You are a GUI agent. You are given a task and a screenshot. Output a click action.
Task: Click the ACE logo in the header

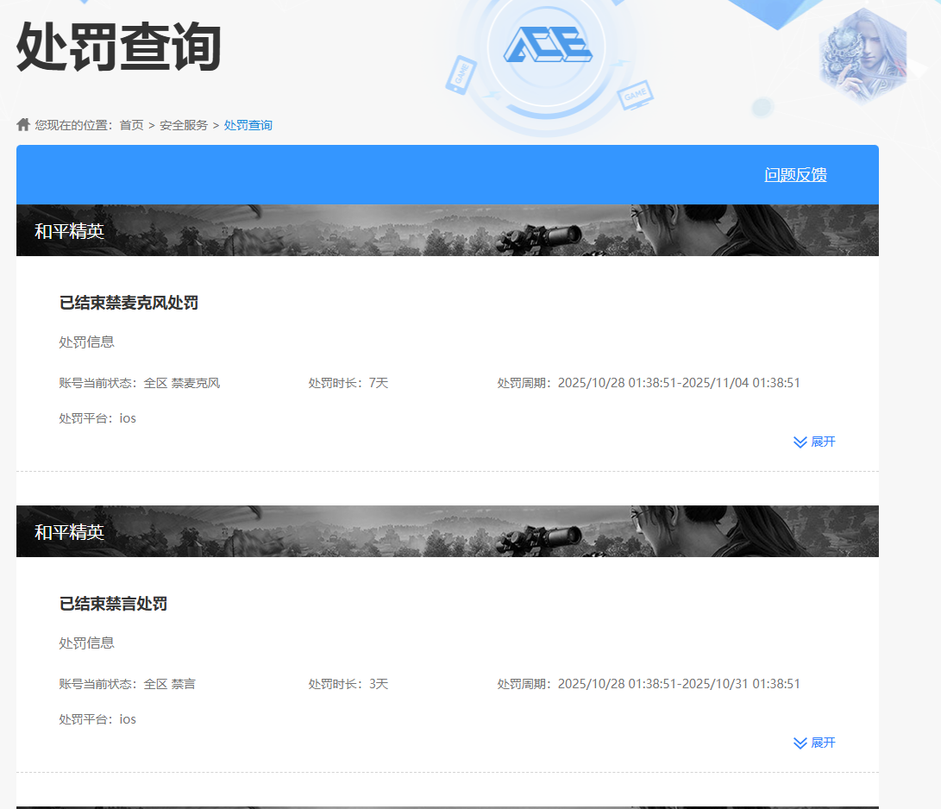pyautogui.click(x=548, y=44)
